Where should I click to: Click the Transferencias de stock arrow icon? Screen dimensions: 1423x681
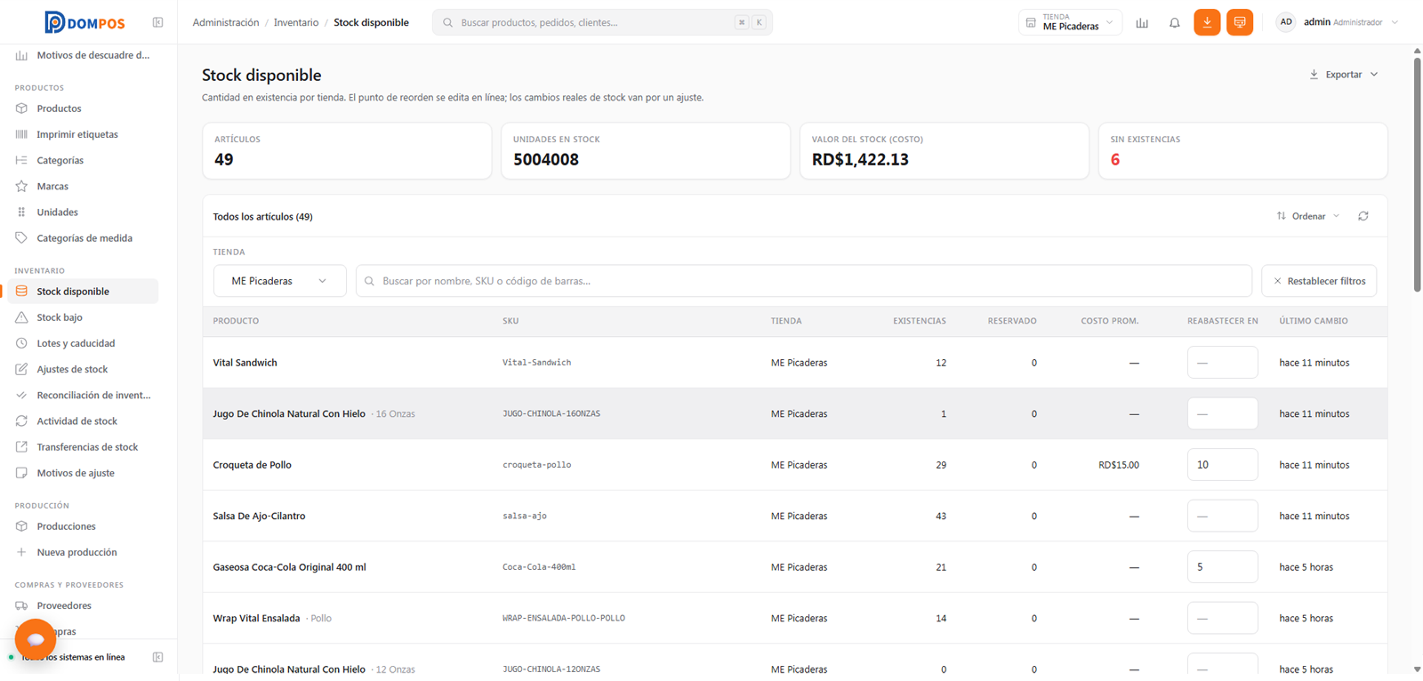[21, 447]
